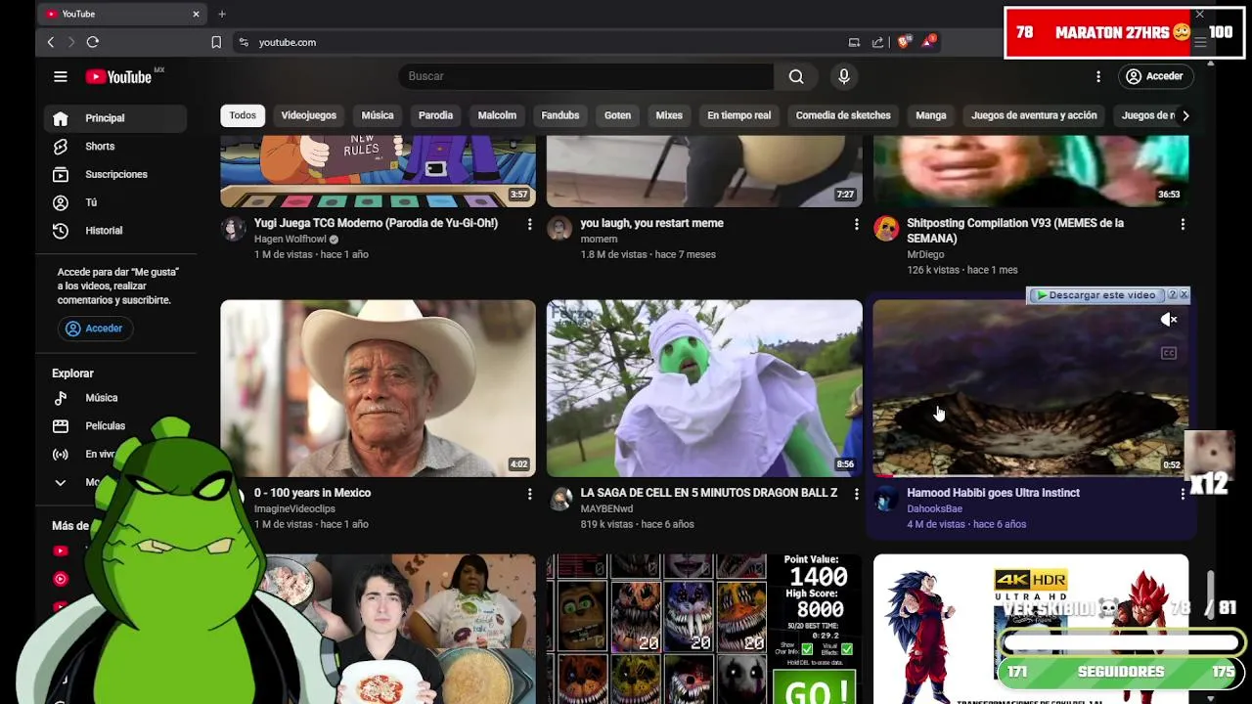Open YouTube settings three-dot menu beside Acceder
The height and width of the screenshot is (704, 1252).
(1098, 76)
